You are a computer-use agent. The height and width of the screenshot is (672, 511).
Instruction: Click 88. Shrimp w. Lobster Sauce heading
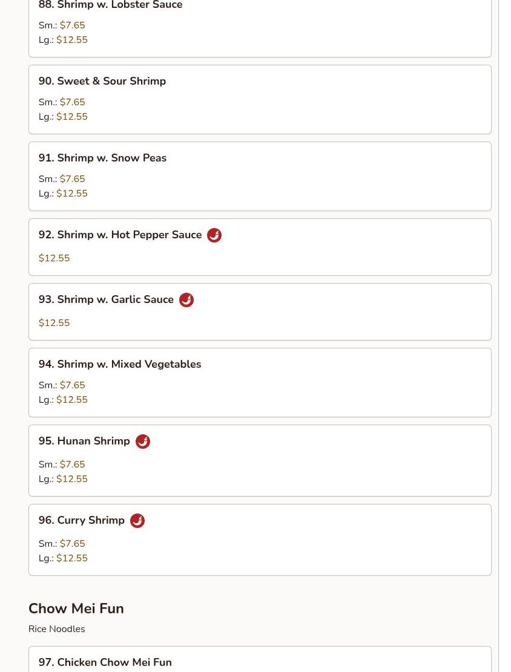pyautogui.click(x=111, y=5)
